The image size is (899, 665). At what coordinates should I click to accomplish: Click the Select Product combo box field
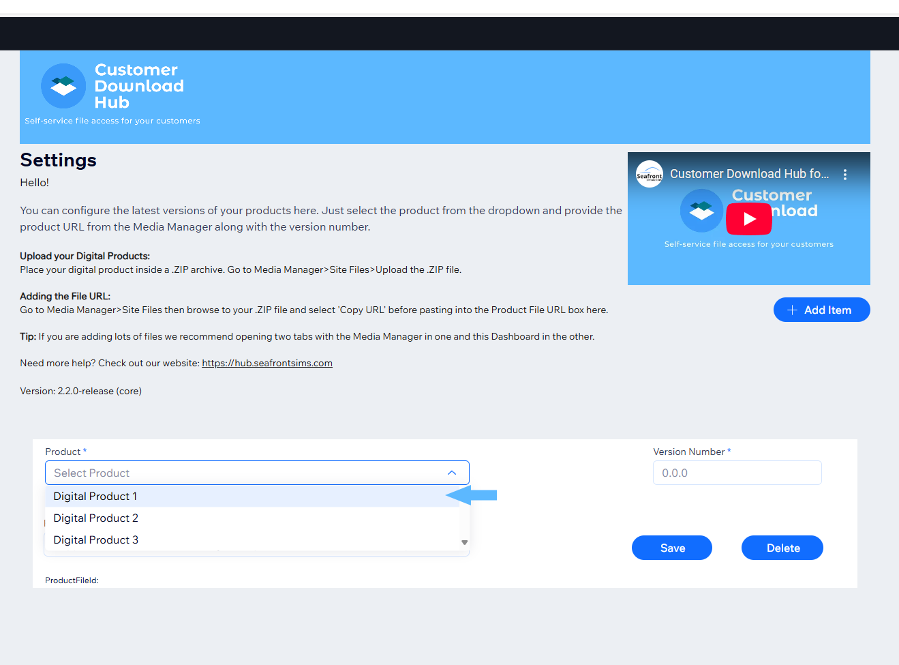(257, 473)
